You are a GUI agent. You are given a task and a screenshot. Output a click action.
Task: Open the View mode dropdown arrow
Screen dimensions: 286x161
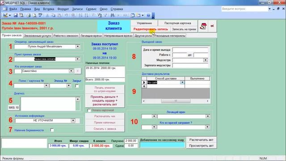point(10,16)
